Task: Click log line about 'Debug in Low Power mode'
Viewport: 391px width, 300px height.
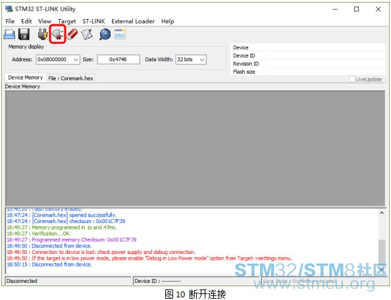Action: [x=149, y=259]
